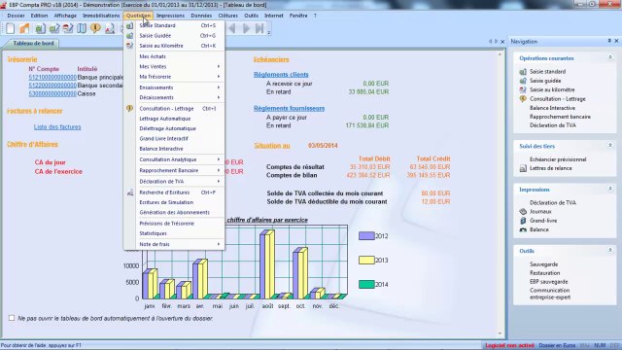Click the dashboard scrollbar down arrow

click(500, 333)
